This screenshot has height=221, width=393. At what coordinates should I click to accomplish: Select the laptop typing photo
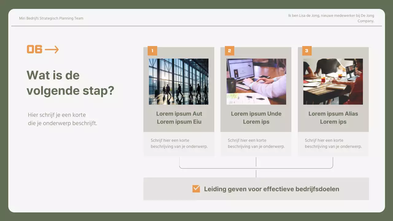coord(256,82)
